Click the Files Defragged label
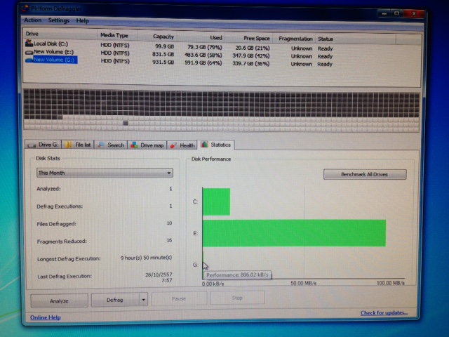This screenshot has width=449, height=337. [x=57, y=224]
